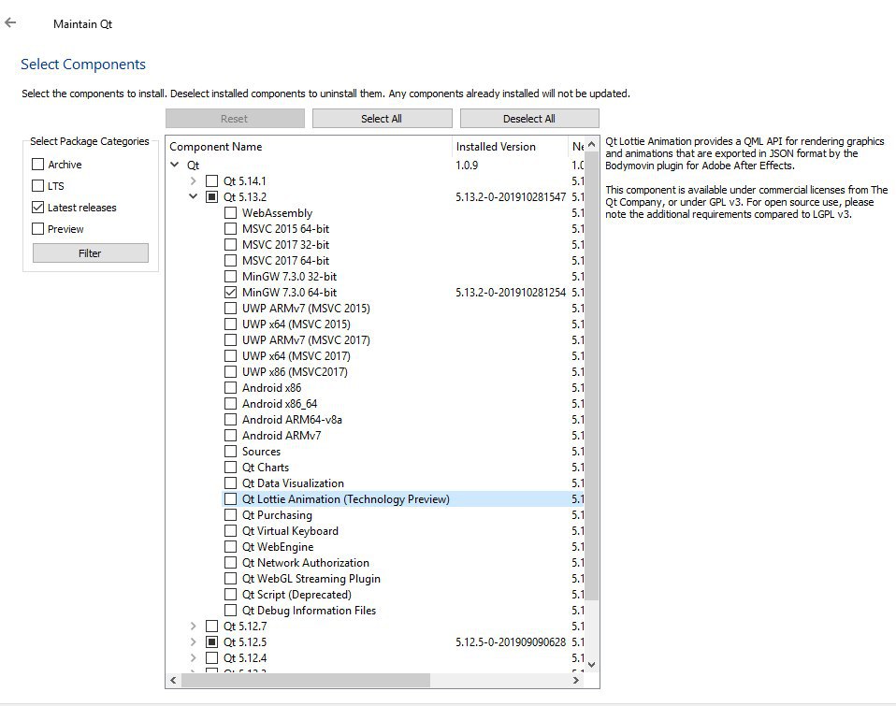
Task: Check the Android ARM64-v8a checkbox
Action: click(230, 420)
